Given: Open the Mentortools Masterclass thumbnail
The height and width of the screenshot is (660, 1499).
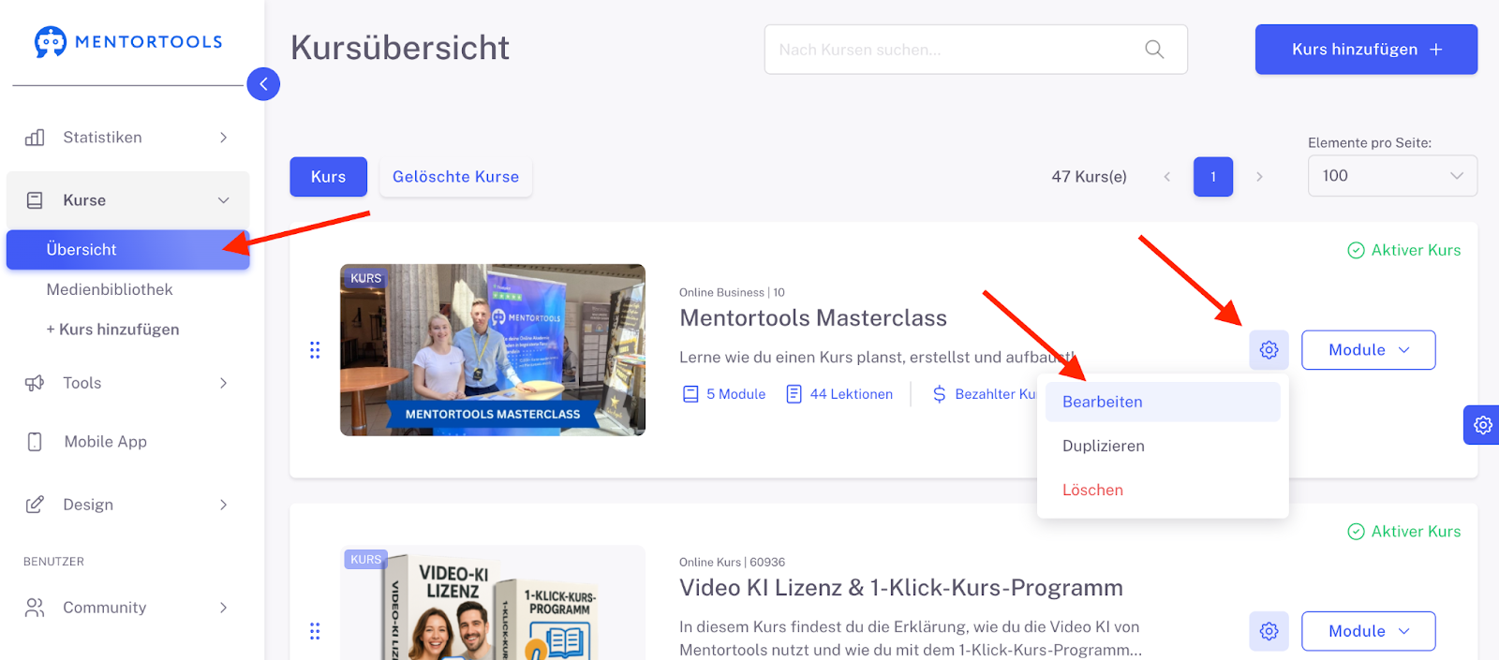Looking at the screenshot, I should tap(493, 350).
